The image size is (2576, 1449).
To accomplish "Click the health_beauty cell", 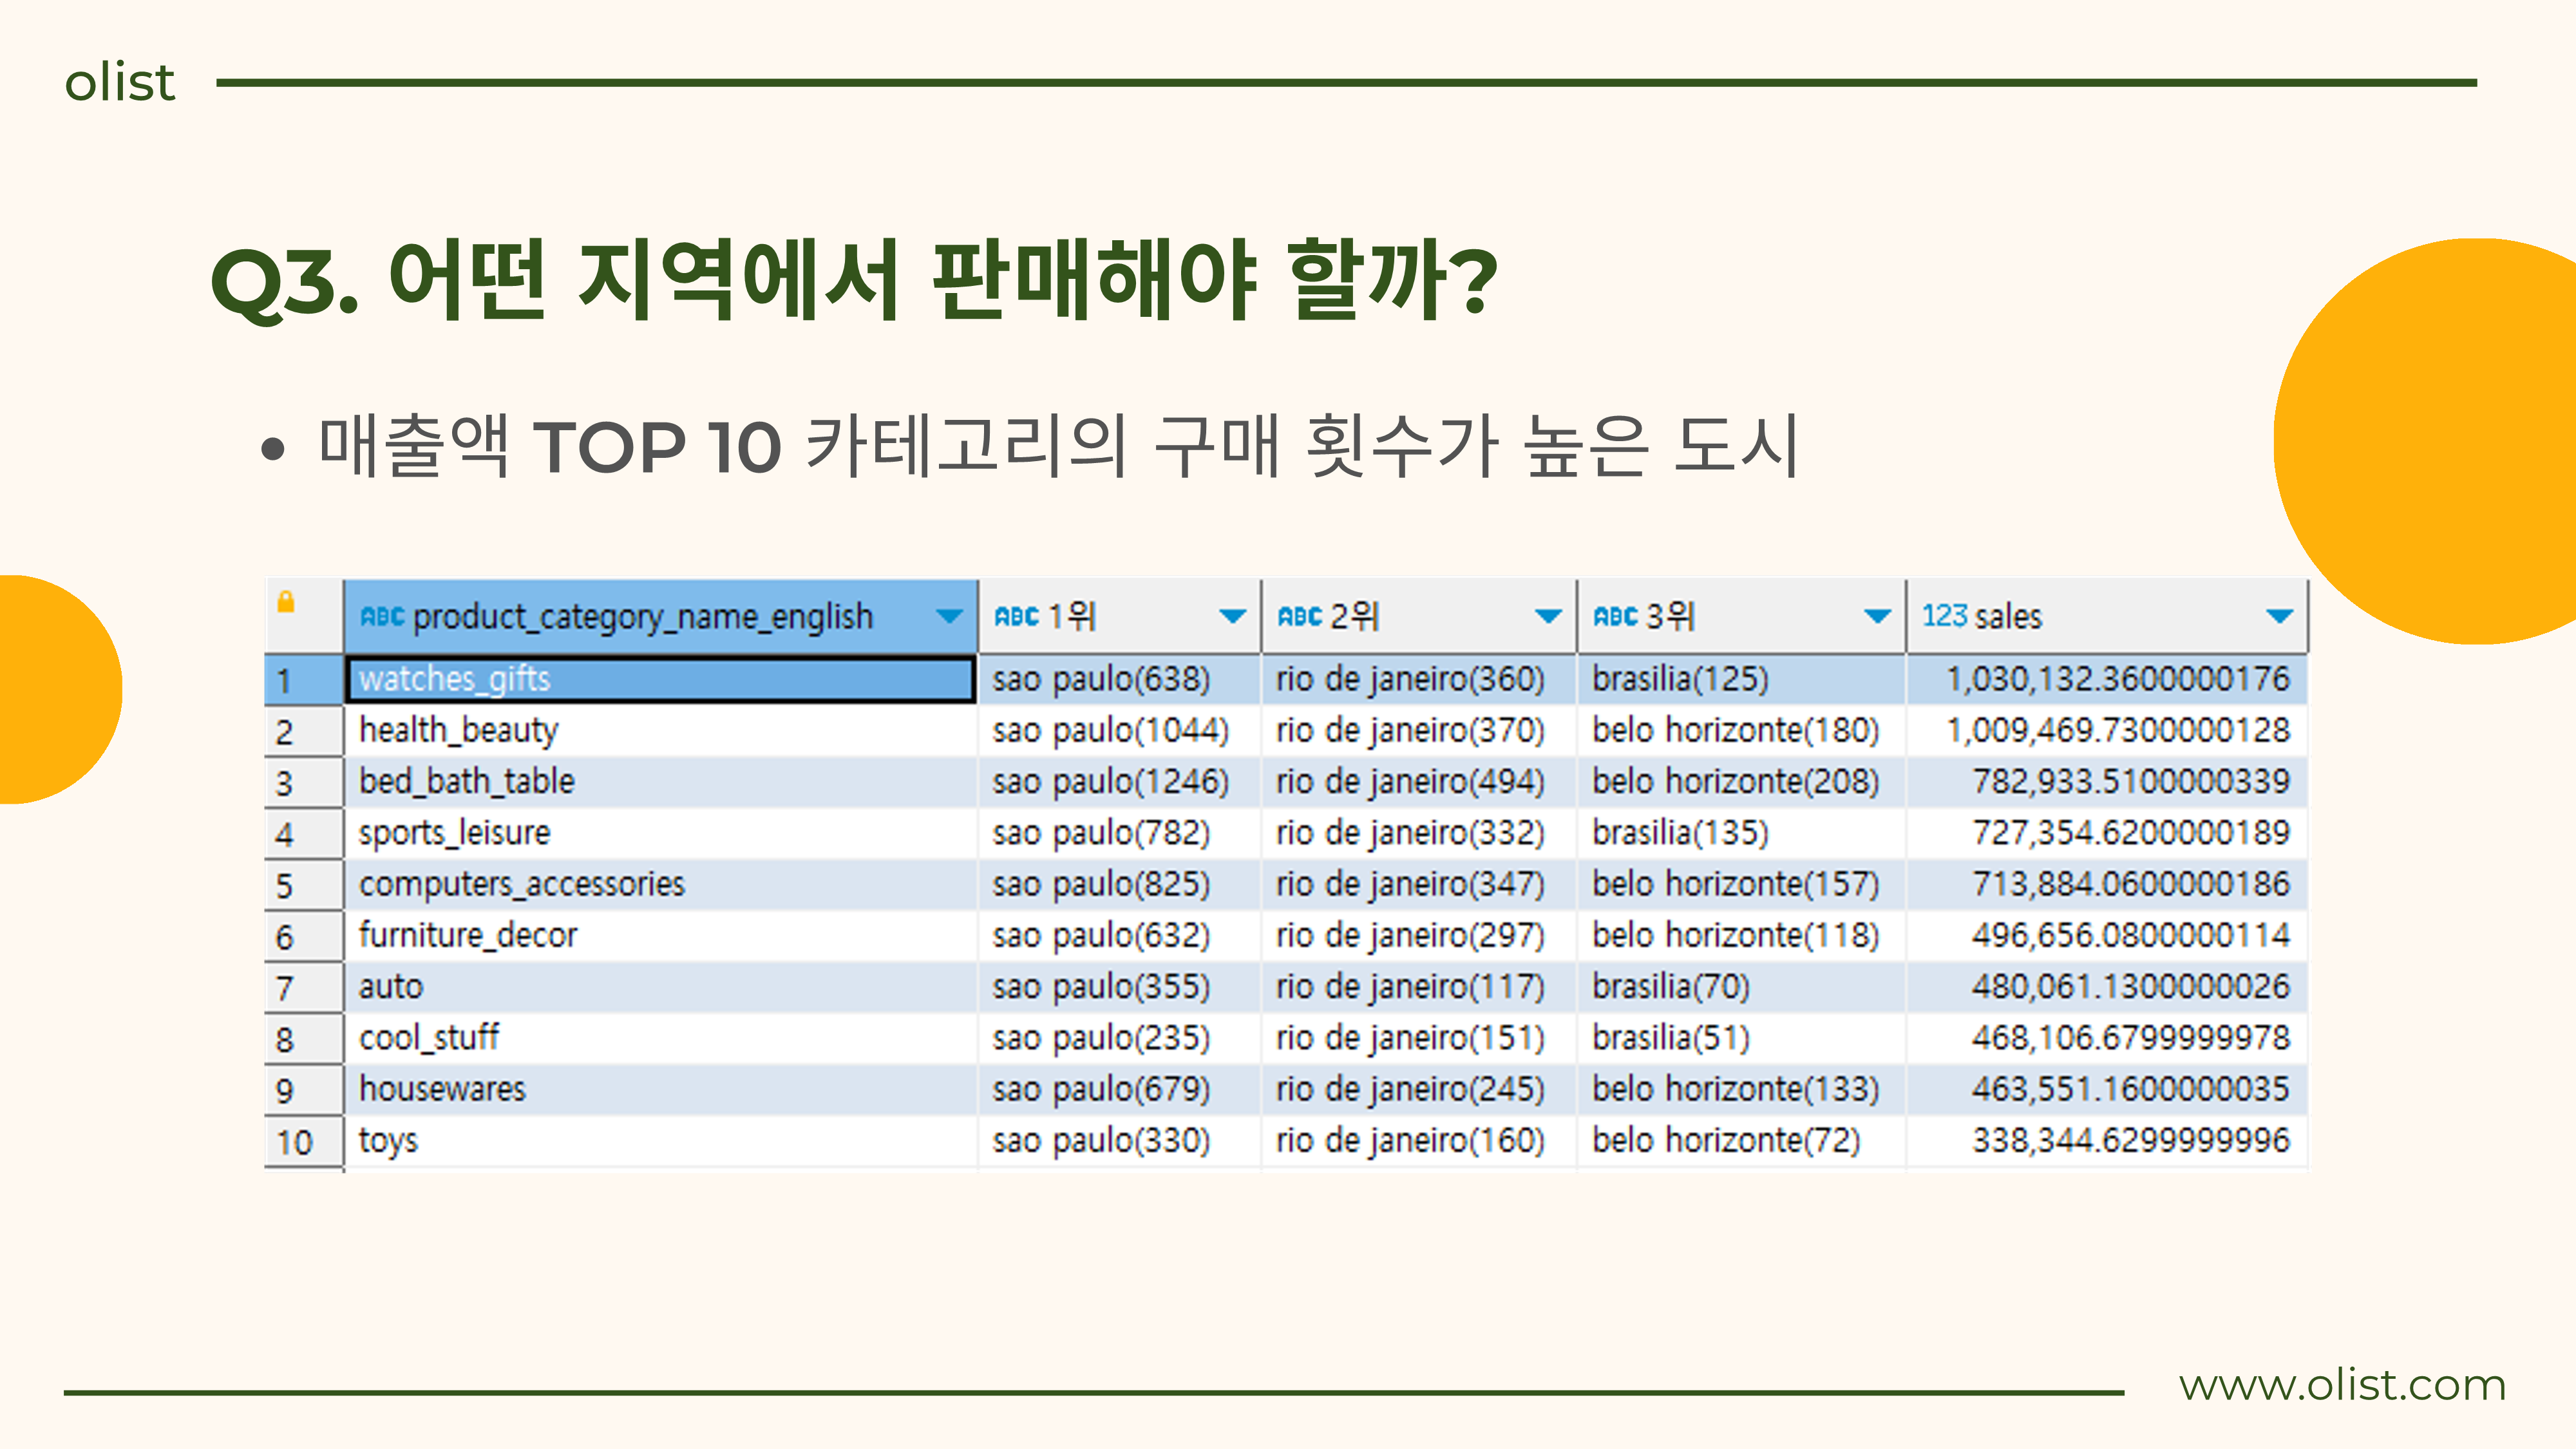I will point(660,731).
